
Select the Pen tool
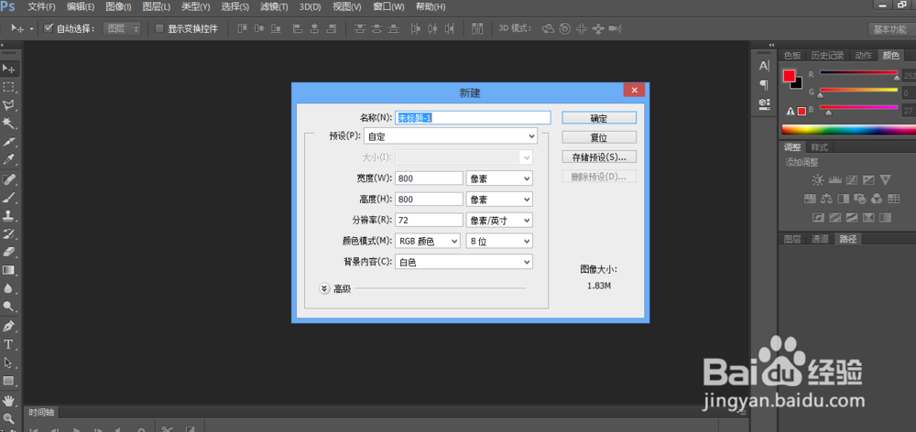point(9,326)
